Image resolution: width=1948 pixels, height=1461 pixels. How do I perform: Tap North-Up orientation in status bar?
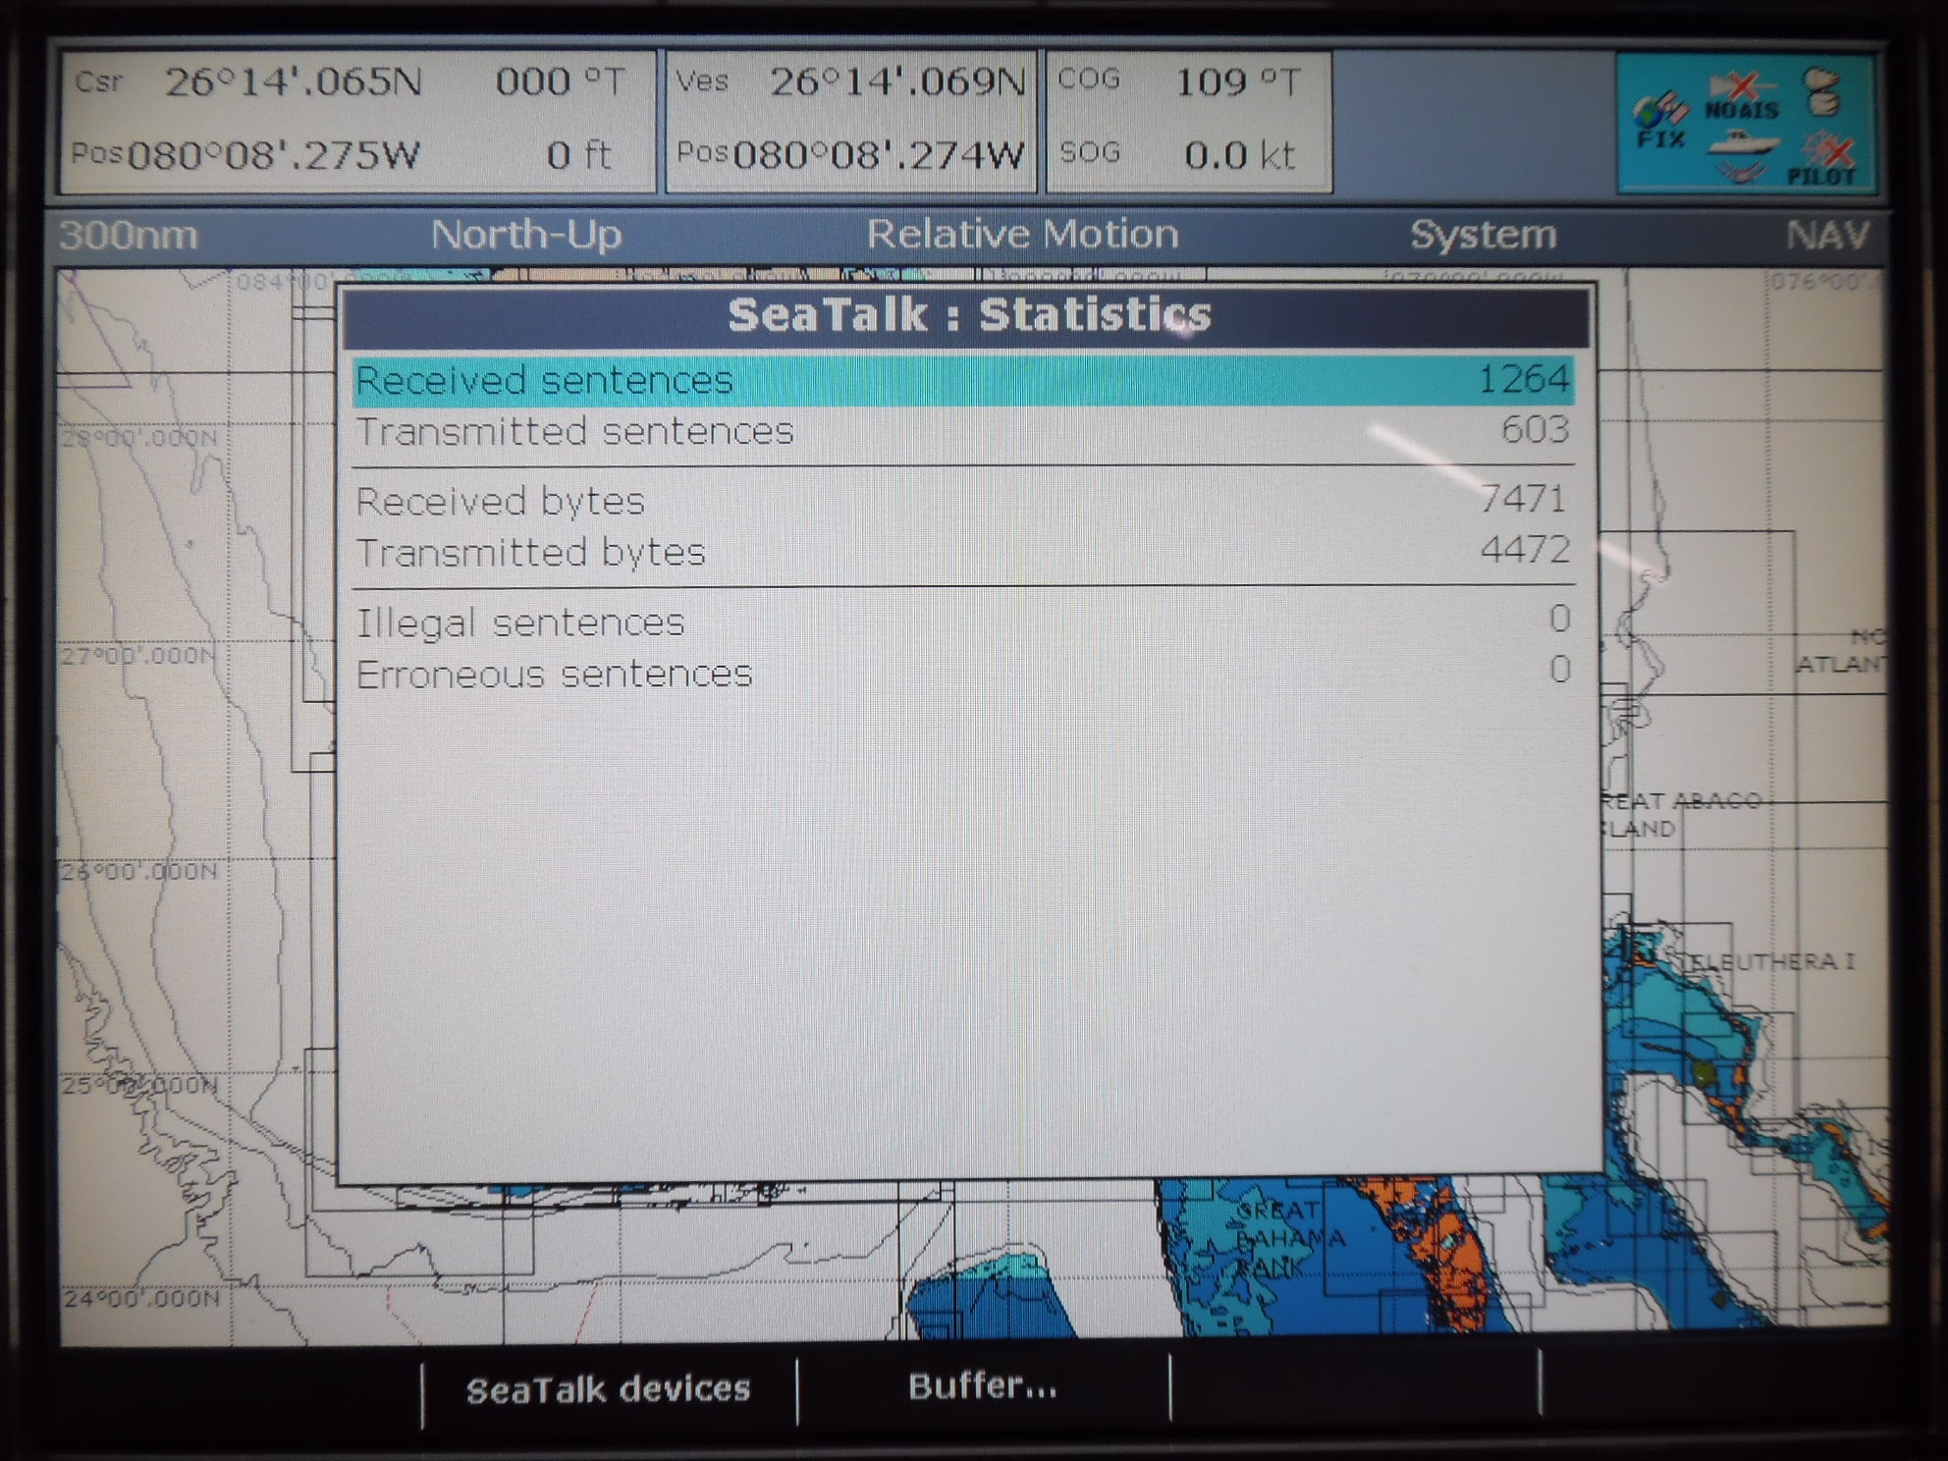pyautogui.click(x=526, y=235)
